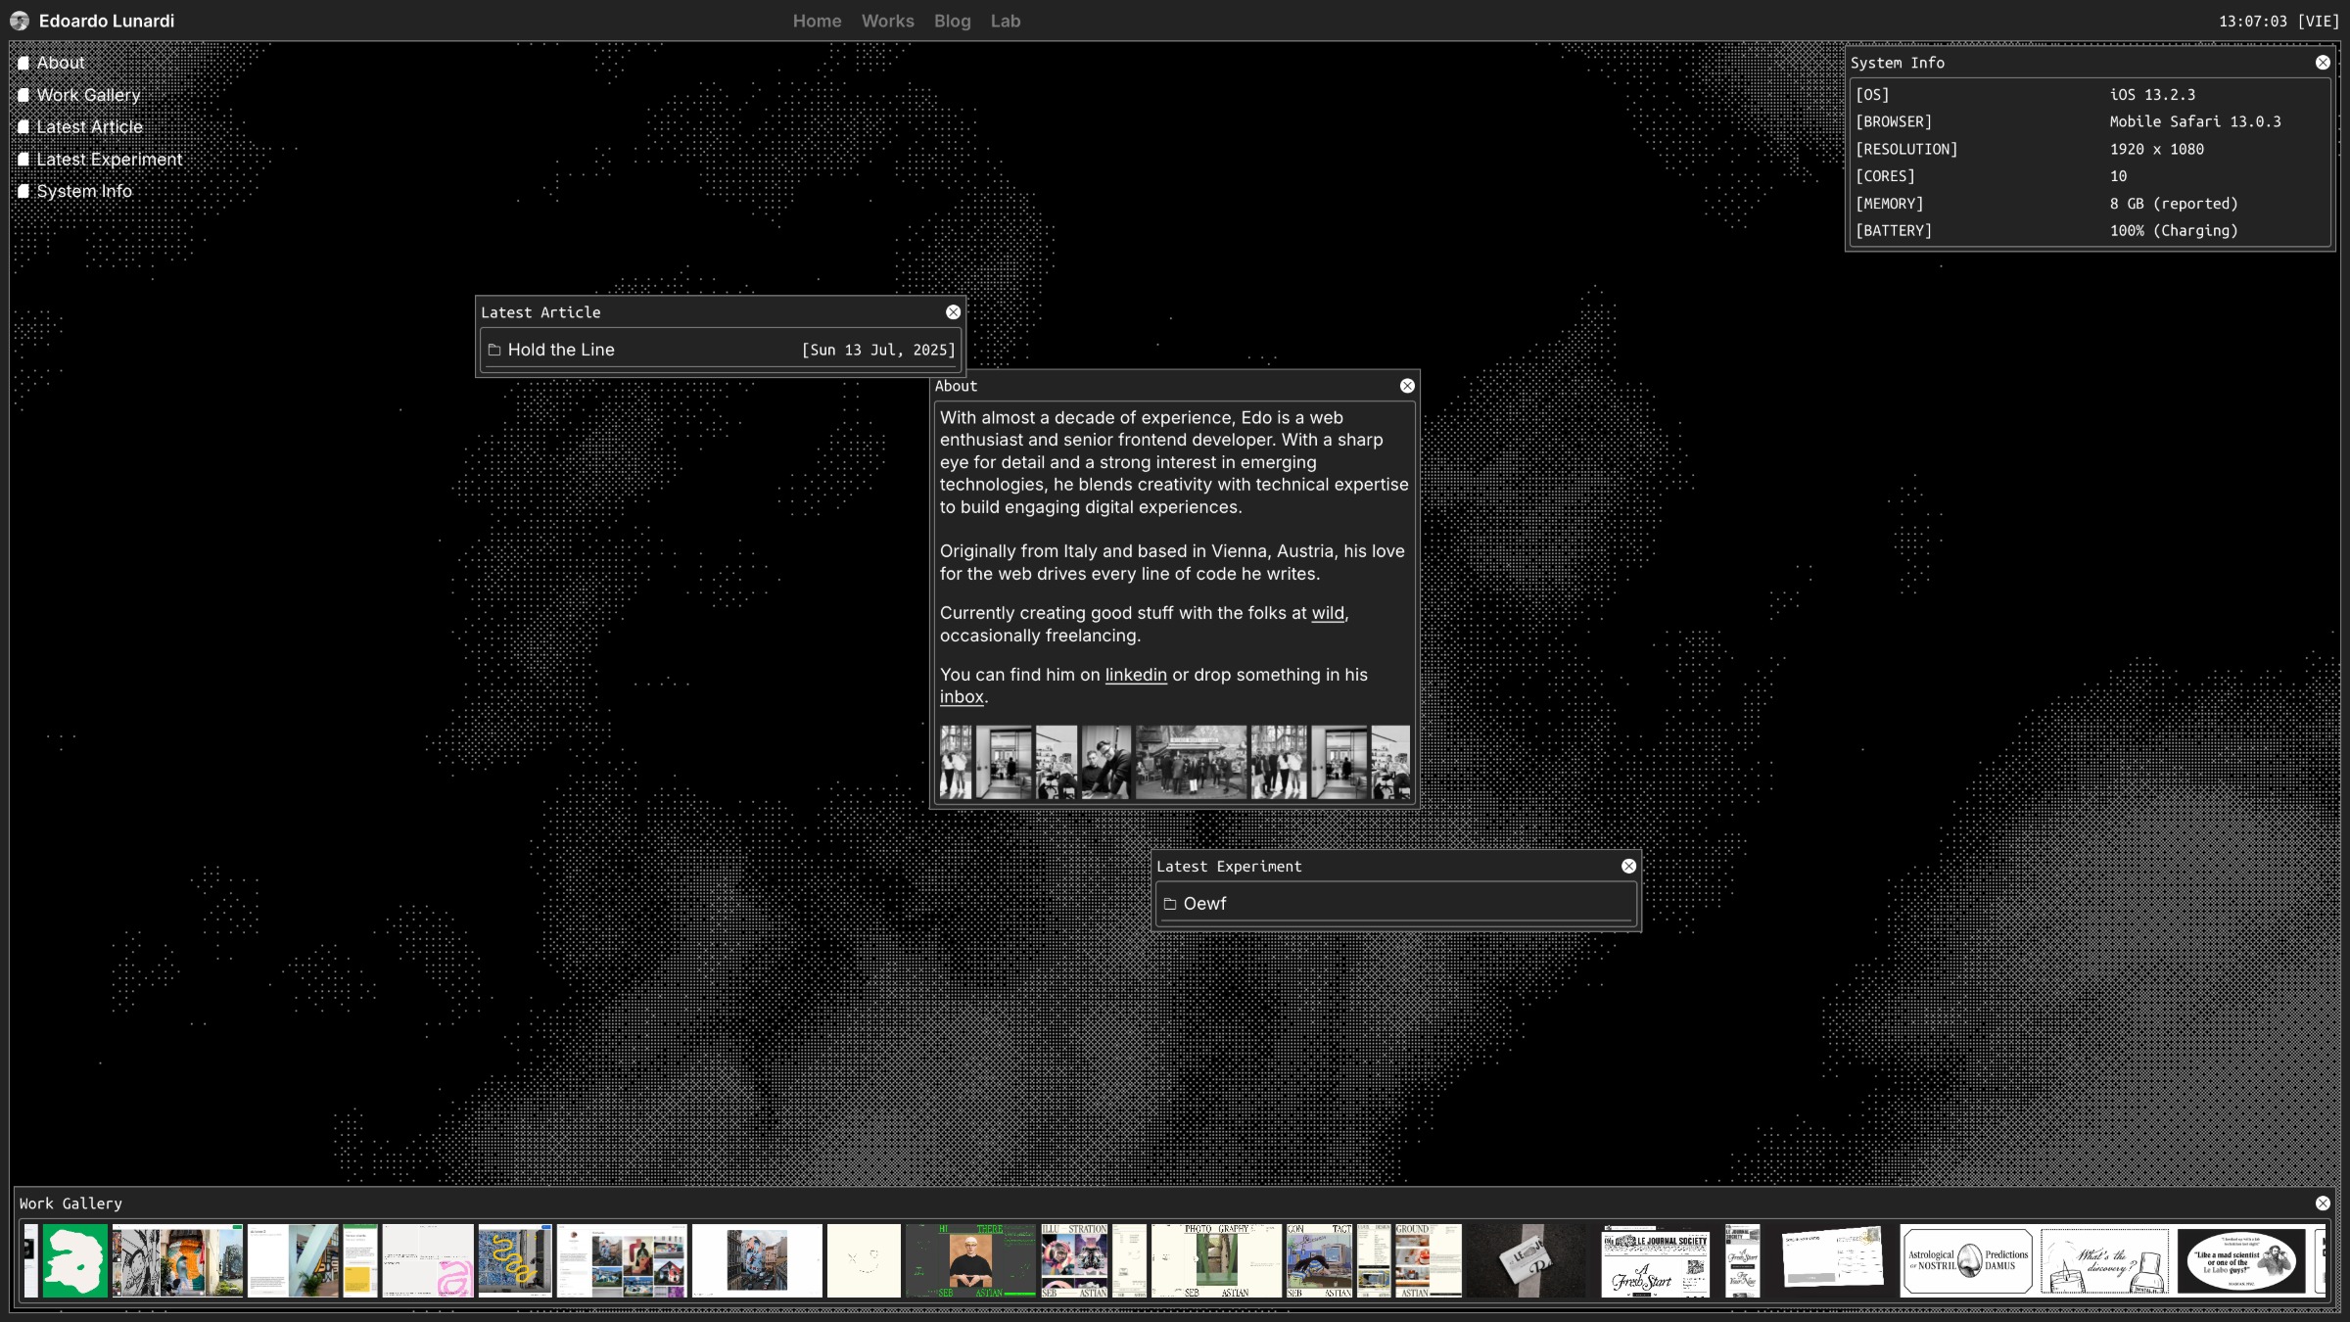Open photo of two men at desk
Image resolution: width=2350 pixels, height=1322 pixels.
click(x=1105, y=762)
